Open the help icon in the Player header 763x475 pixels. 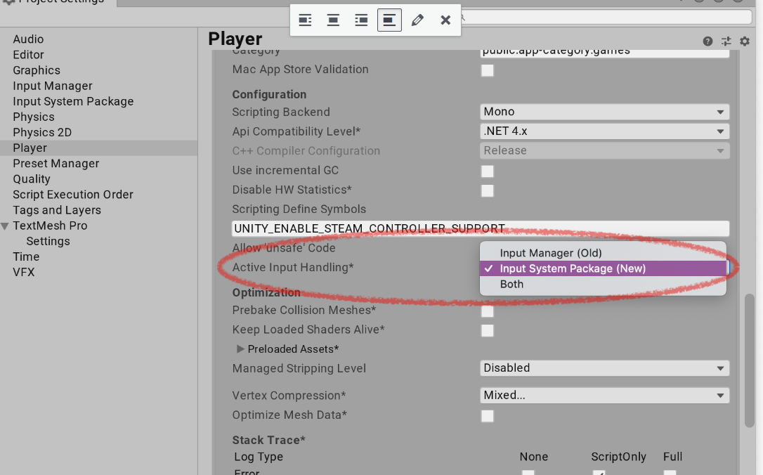(708, 41)
